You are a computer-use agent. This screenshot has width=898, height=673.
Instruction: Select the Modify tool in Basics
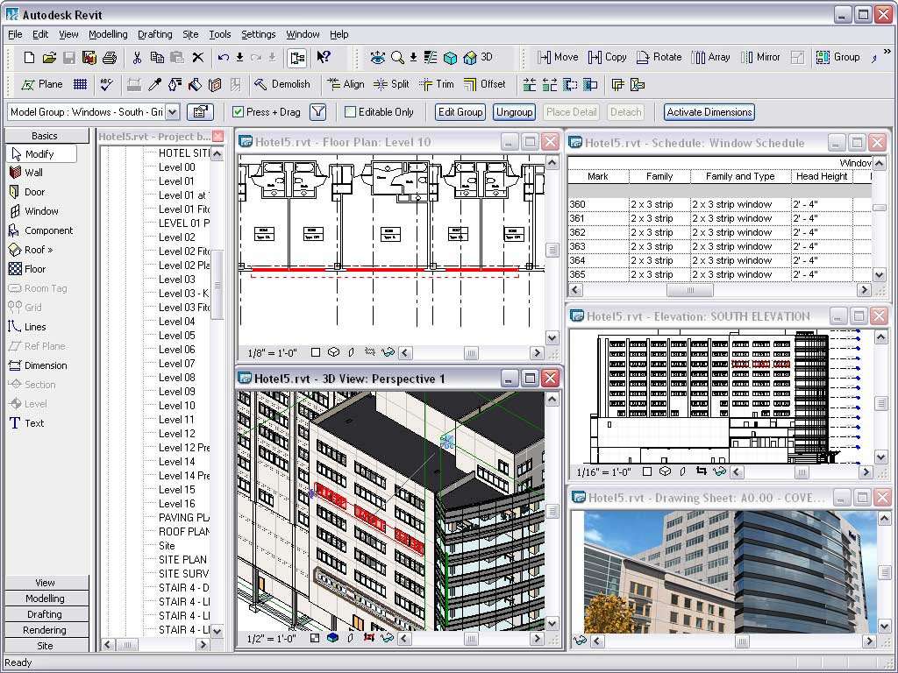pyautogui.click(x=40, y=154)
